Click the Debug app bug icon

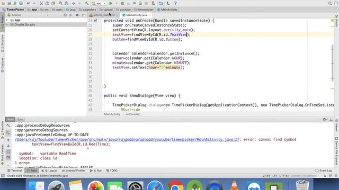tap(122, 3)
